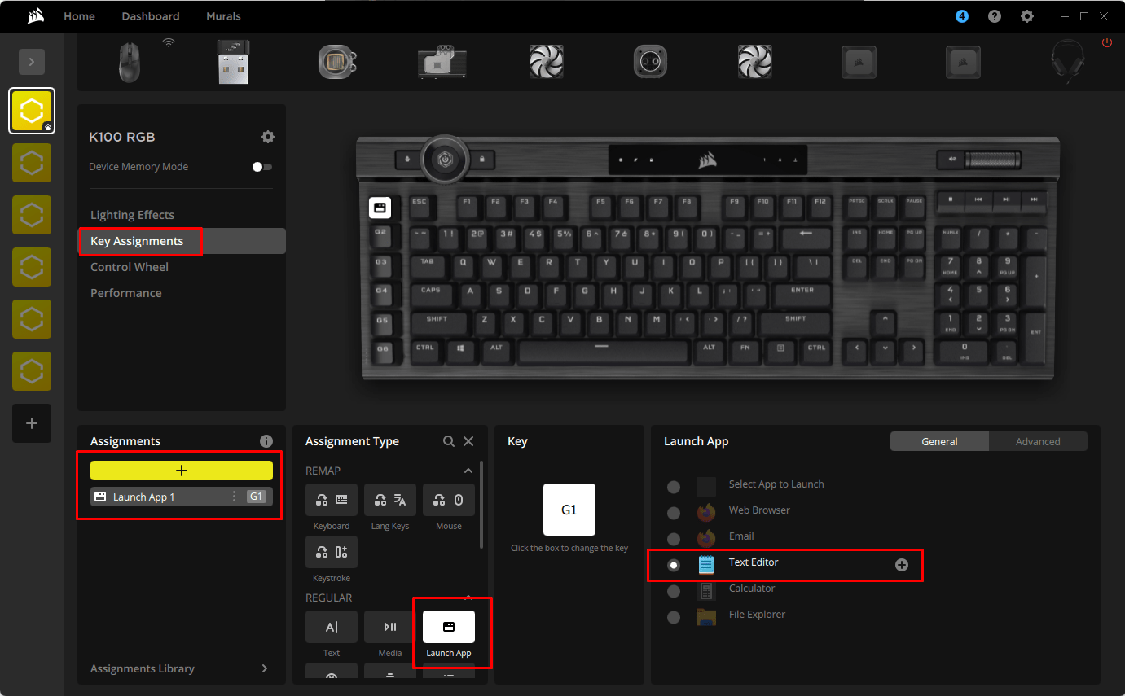Open the K100 RGB settings gear

pyautogui.click(x=268, y=137)
